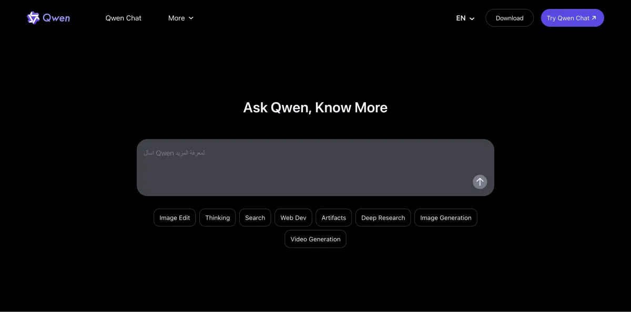The height and width of the screenshot is (312, 631).
Task: Open the Deep Research feature
Action: (x=383, y=218)
